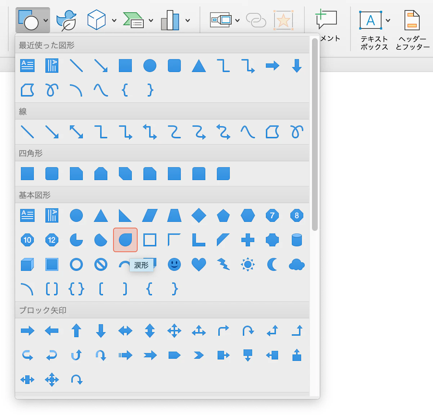Viewport: 433px width, 420px height.
Task: Click the star bookmark toolbar icon
Action: tap(284, 20)
